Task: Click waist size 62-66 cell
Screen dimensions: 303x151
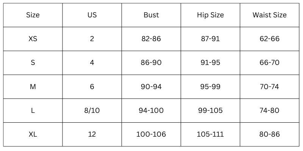Action: (x=270, y=39)
